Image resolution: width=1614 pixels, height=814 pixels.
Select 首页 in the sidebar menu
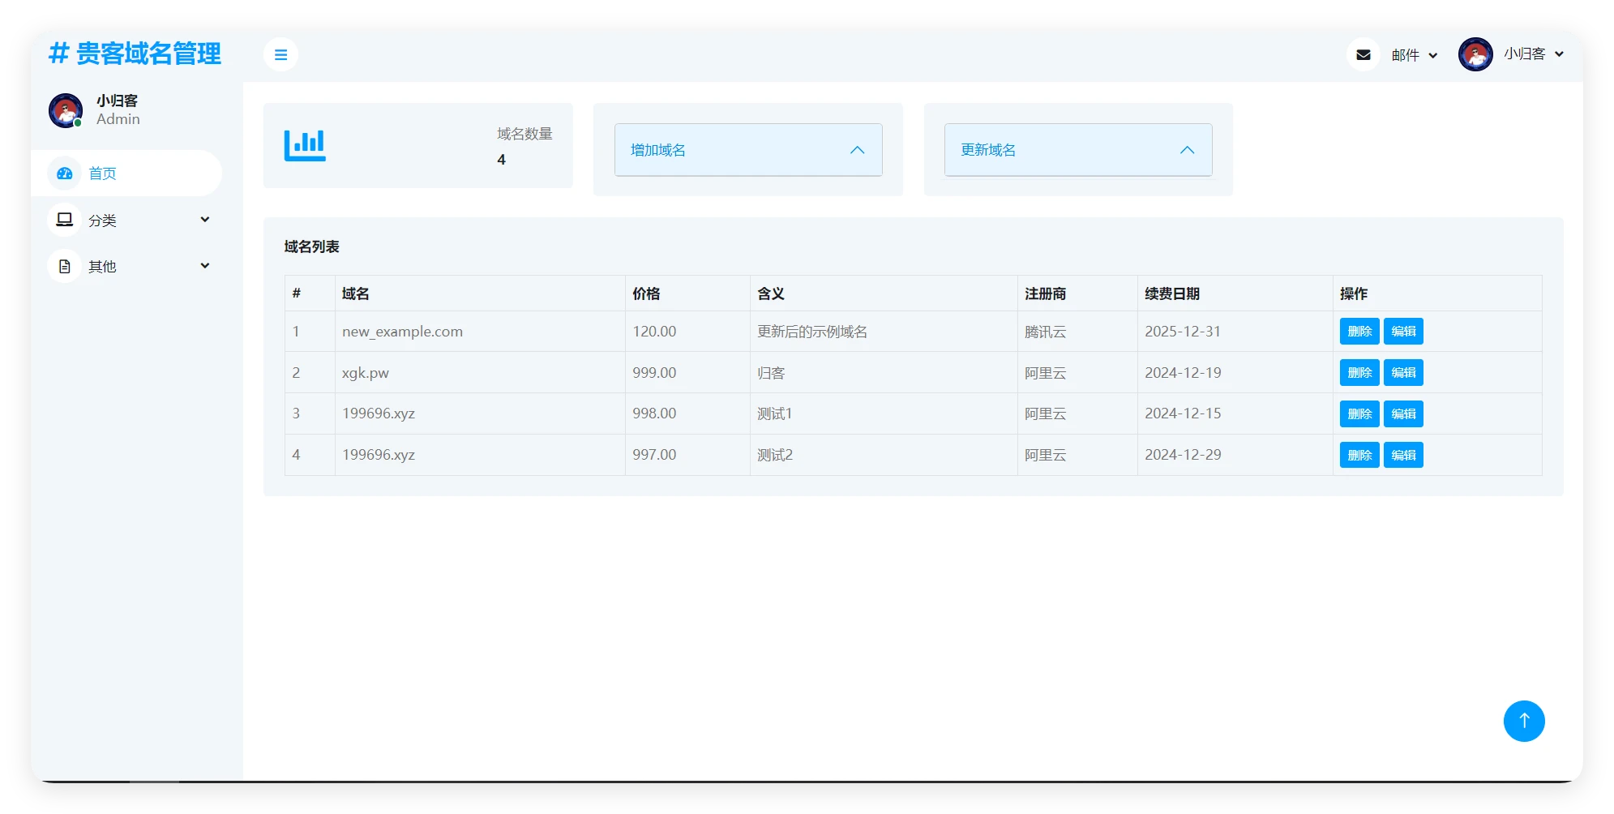point(102,174)
